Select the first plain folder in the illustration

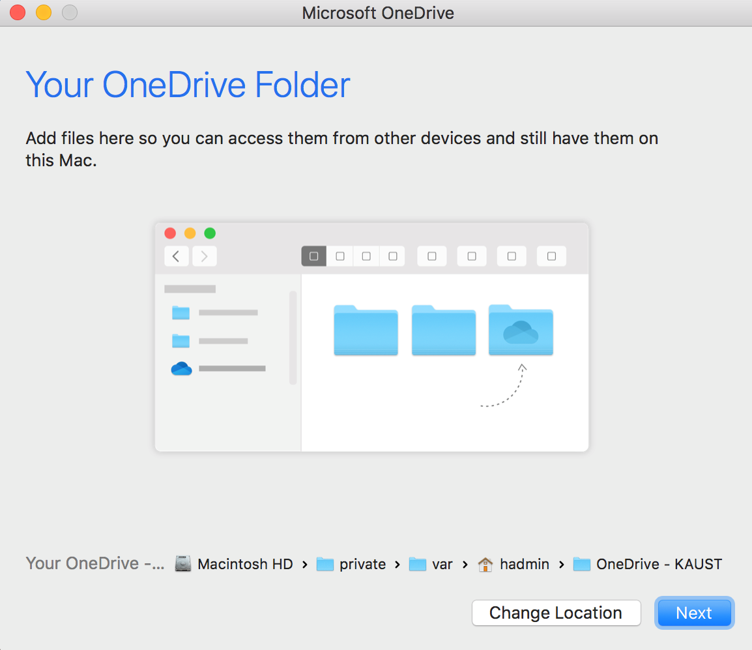[366, 331]
